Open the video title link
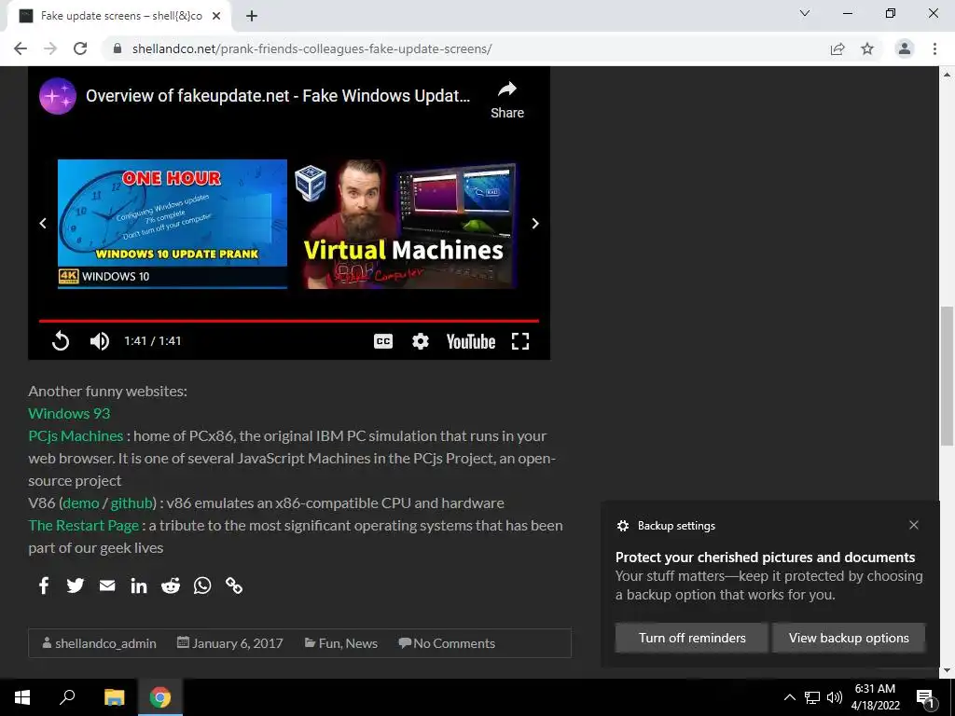Screen dimensions: 955x716 (x=278, y=96)
